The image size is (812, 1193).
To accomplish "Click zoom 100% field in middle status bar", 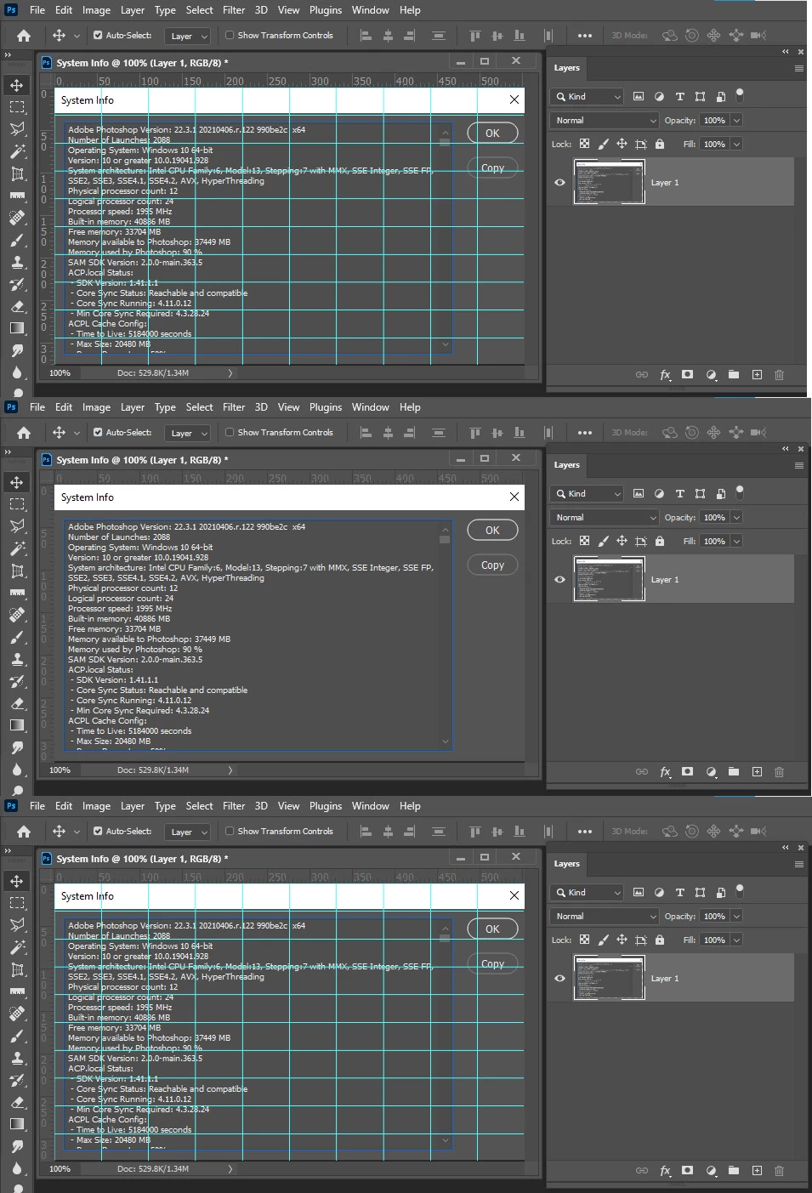I will point(60,770).
